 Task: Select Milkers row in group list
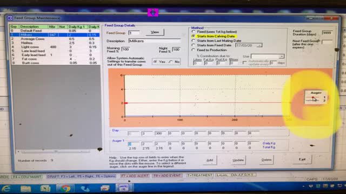pyautogui.click(x=55, y=34)
